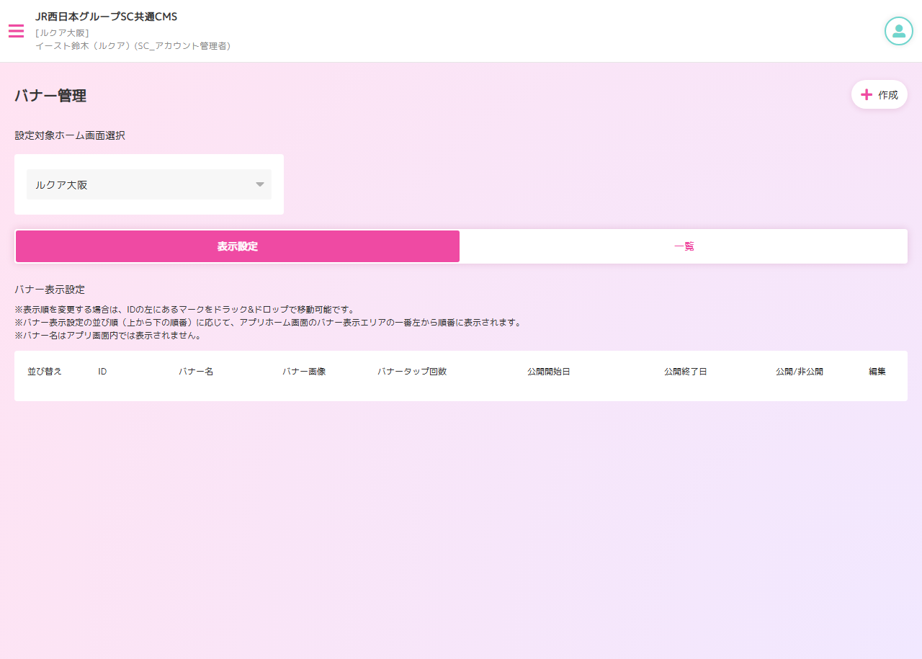Click the 並び替え column header
The image size is (922, 659).
pos(45,372)
